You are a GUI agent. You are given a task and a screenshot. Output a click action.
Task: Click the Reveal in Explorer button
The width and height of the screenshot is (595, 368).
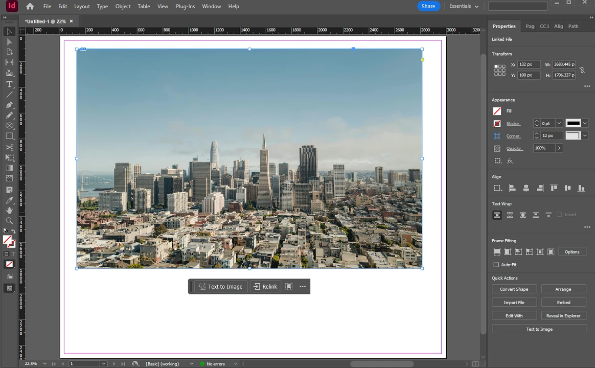point(563,316)
